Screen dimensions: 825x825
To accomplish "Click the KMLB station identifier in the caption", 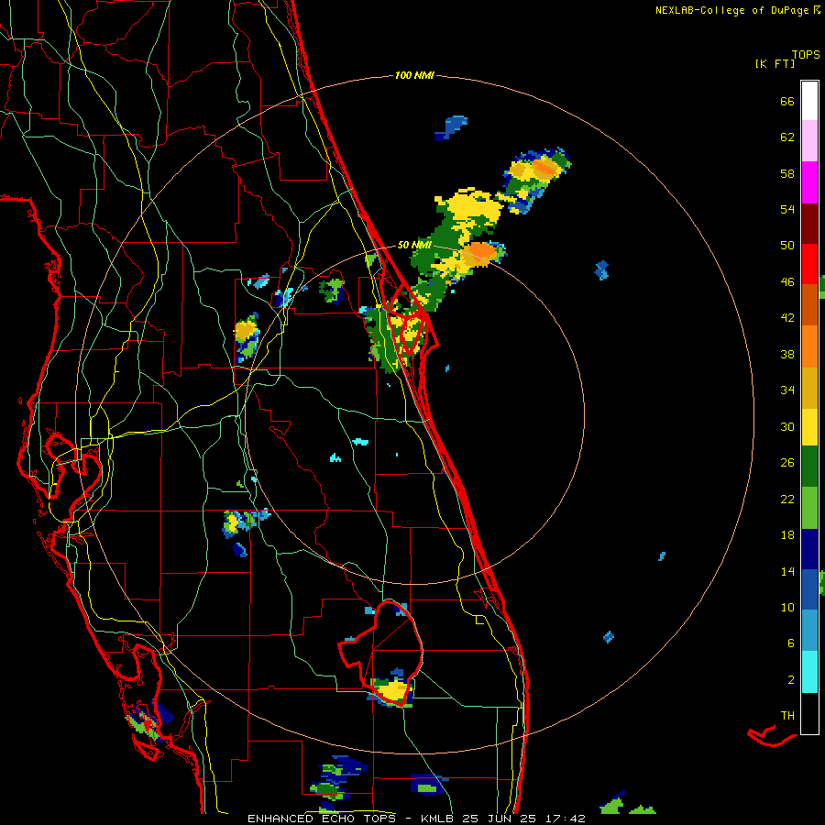I will (x=439, y=819).
